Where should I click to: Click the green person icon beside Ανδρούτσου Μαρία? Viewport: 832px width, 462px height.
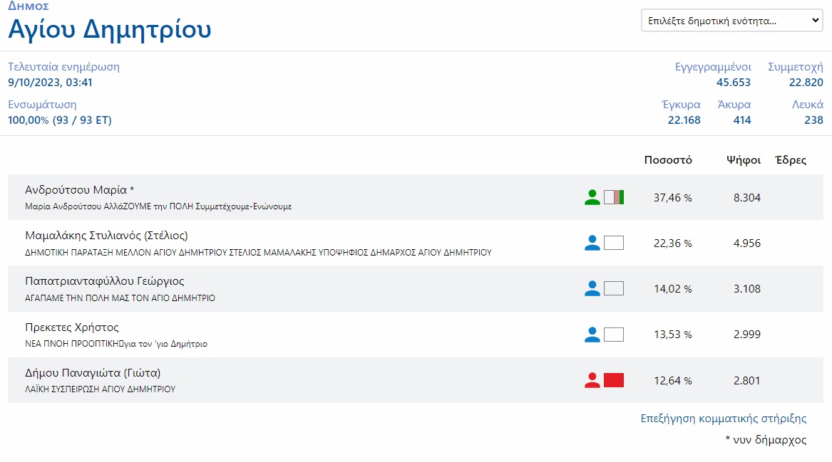pyautogui.click(x=592, y=197)
